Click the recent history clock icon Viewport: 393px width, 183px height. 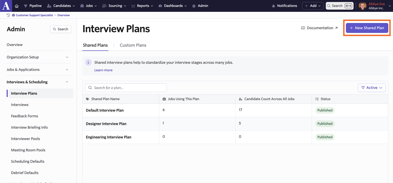pyautogui.click(x=8, y=15)
